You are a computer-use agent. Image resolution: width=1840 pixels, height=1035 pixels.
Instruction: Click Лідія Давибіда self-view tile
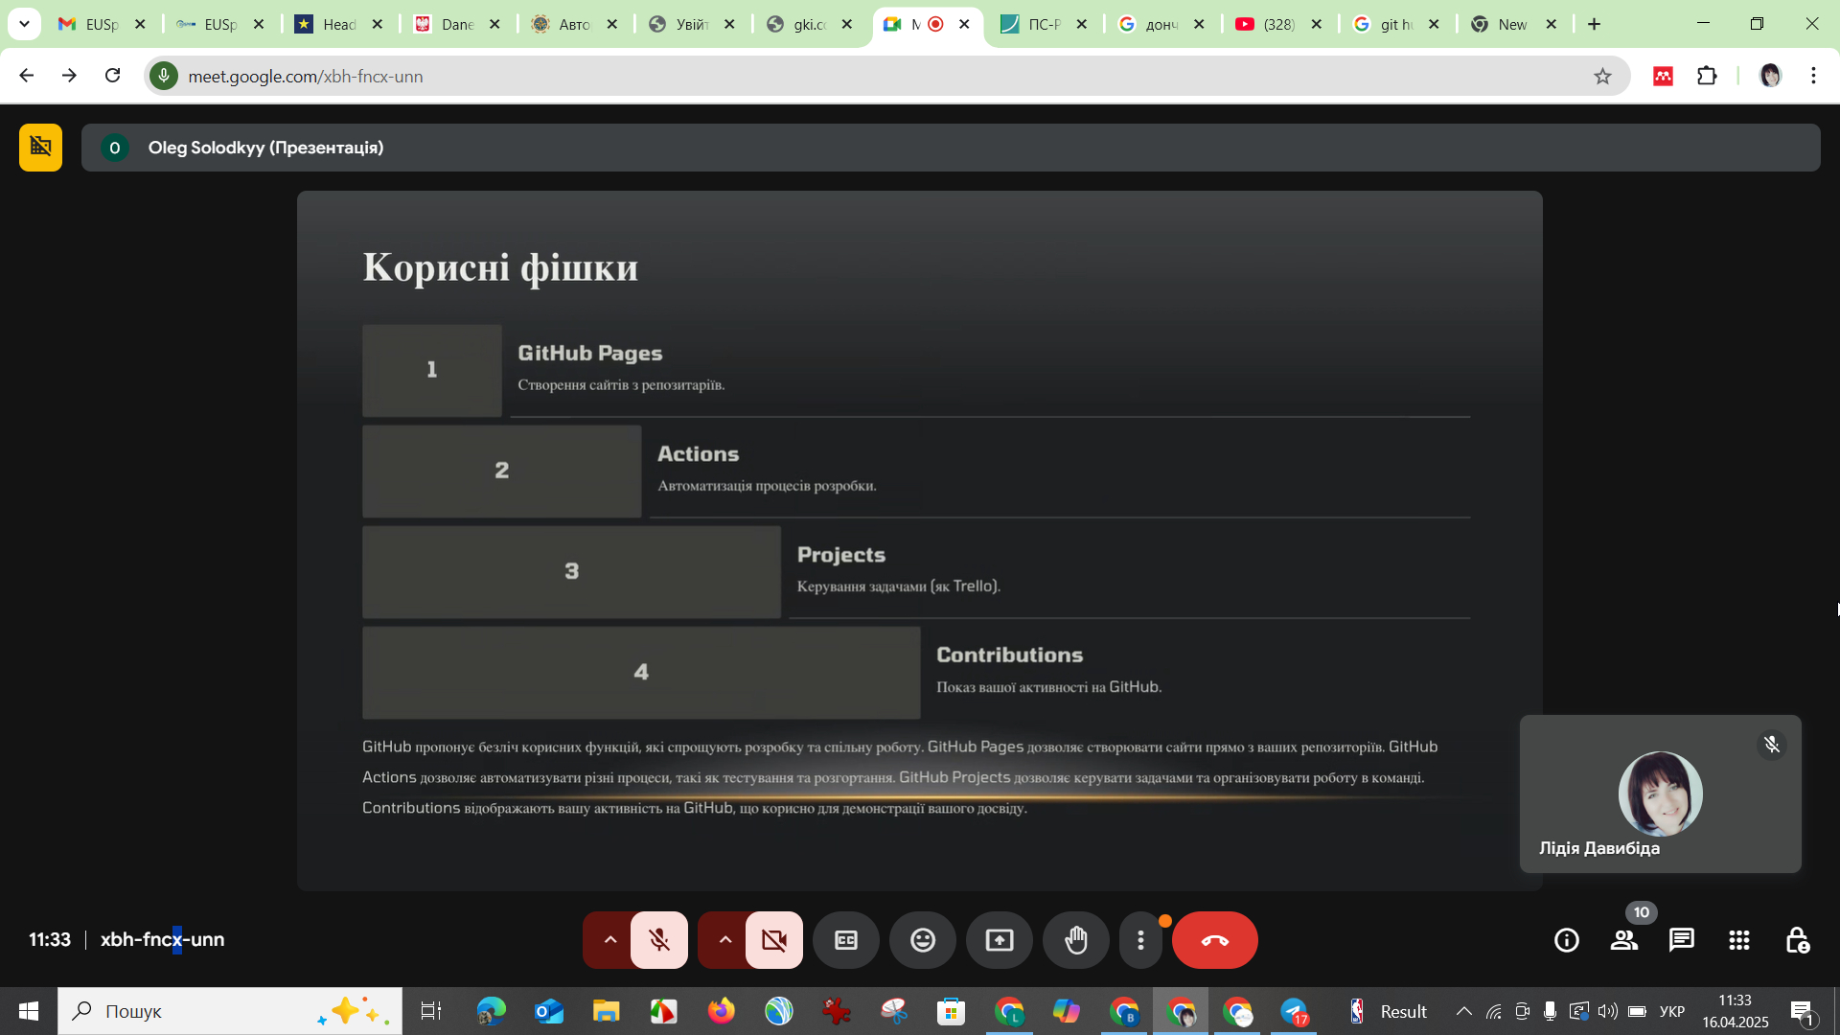1661,793
